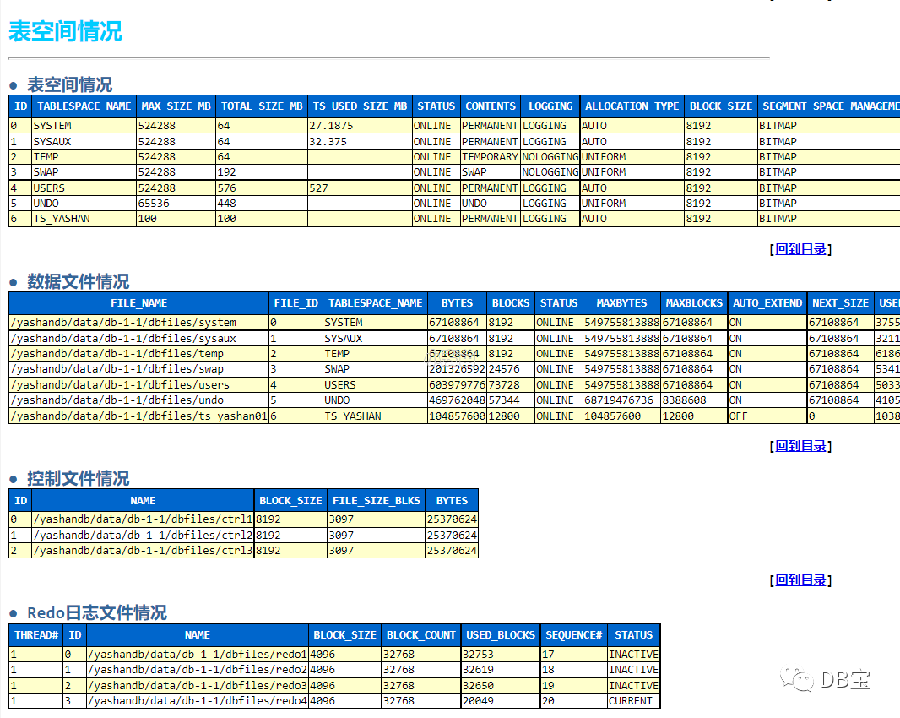
Task: Click the SYSTEM cell in the tablespace table
Action: point(84,125)
